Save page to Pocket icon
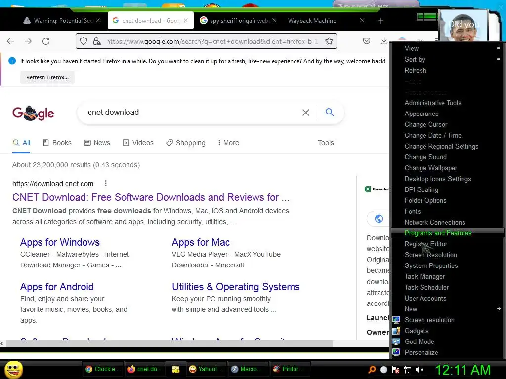Image resolution: width=506 pixels, height=379 pixels. 367,41
